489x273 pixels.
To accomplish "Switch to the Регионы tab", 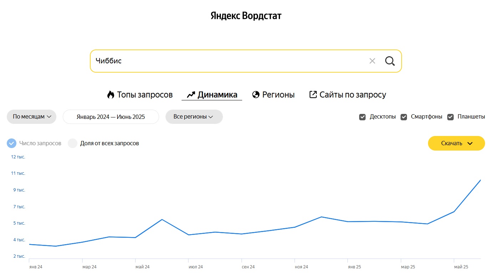I will (274, 95).
